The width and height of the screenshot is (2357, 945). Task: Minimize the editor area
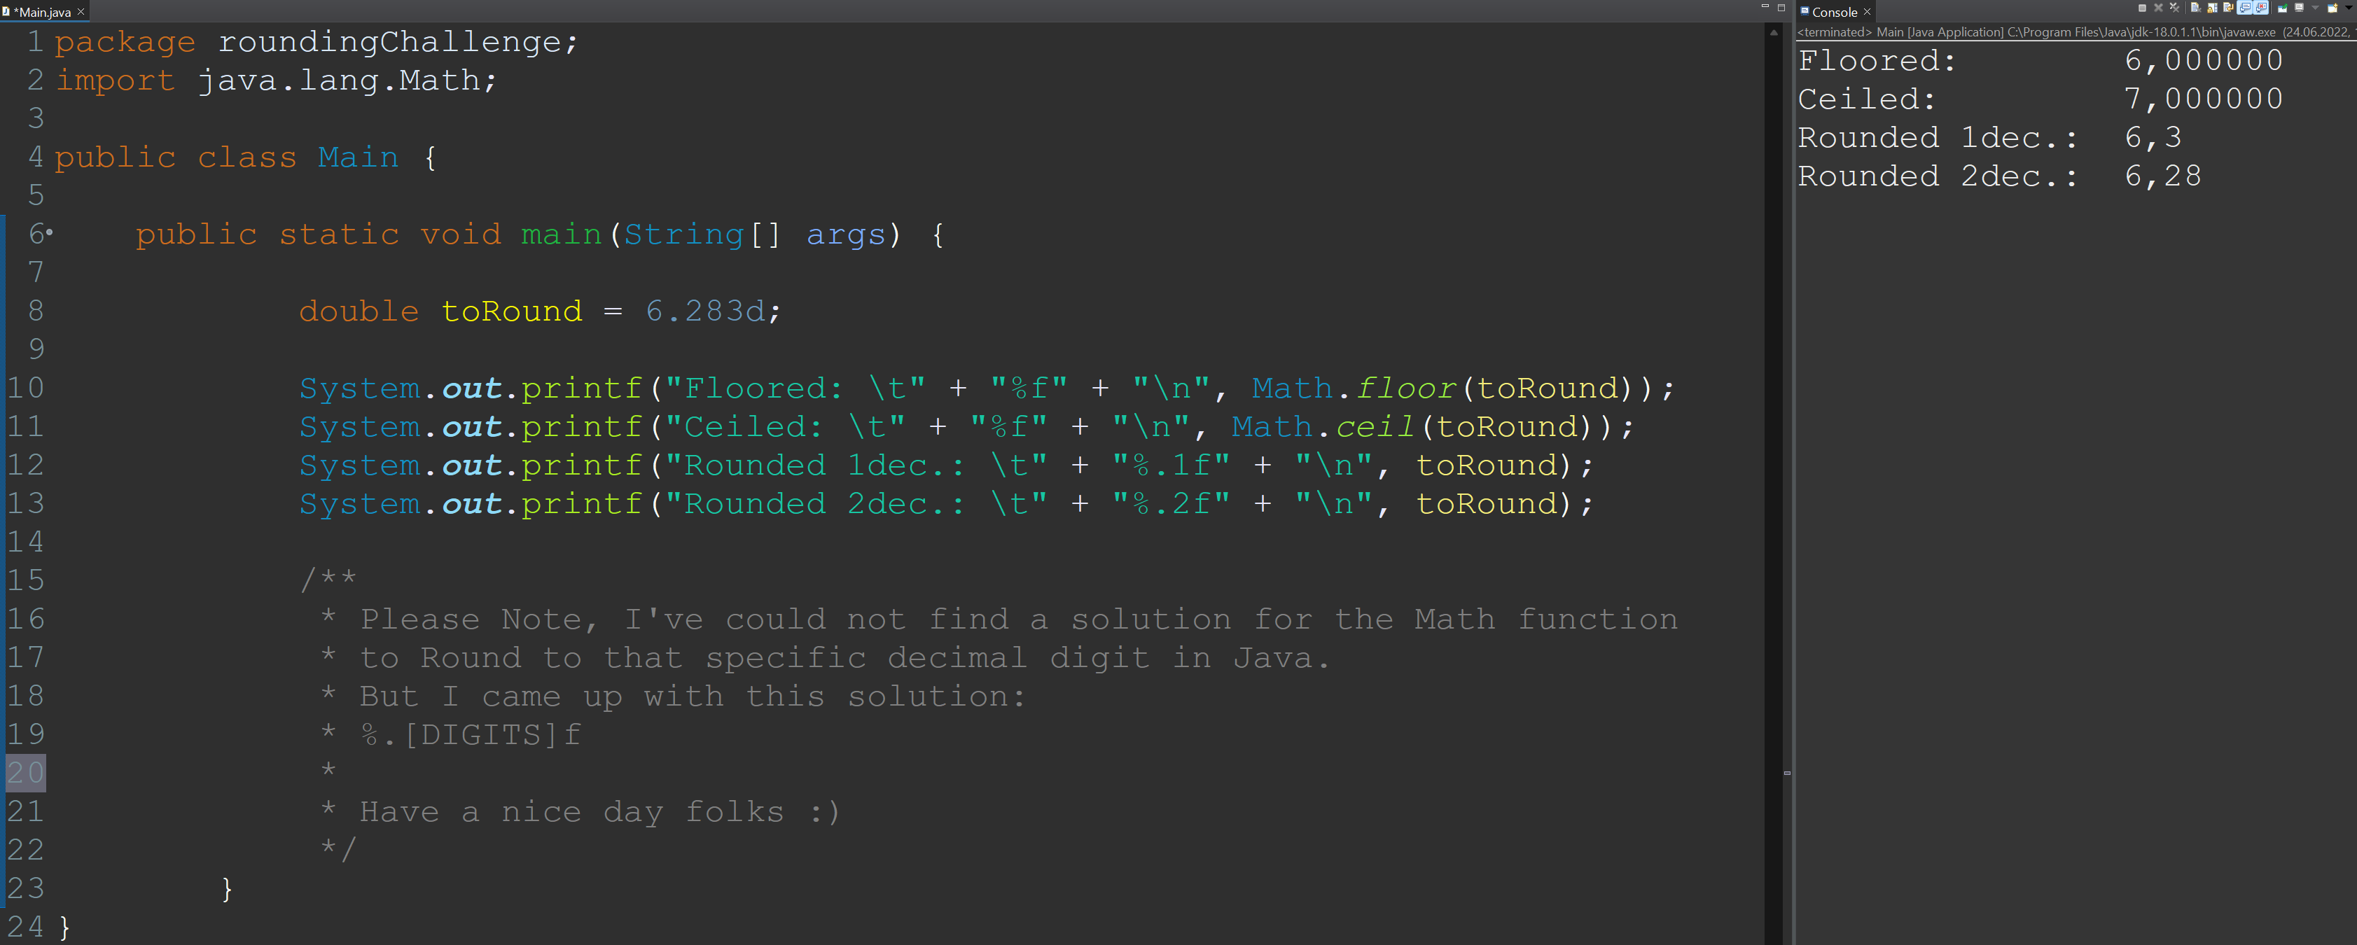(1765, 7)
